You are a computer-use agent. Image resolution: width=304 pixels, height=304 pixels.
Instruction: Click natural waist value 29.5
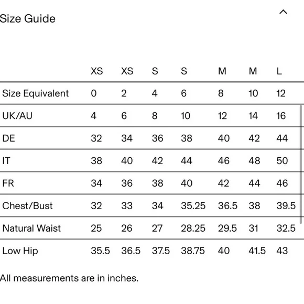(227, 229)
